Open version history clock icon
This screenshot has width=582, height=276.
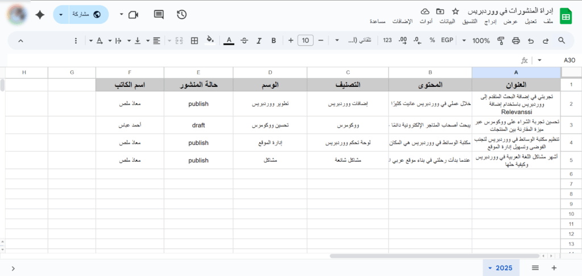pyautogui.click(x=182, y=15)
